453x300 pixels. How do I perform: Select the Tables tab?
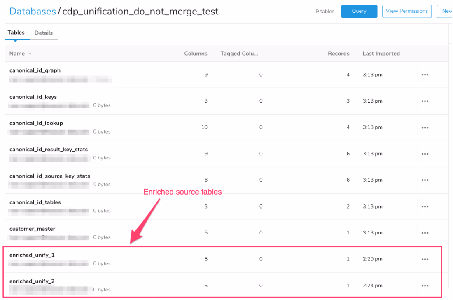[16, 33]
